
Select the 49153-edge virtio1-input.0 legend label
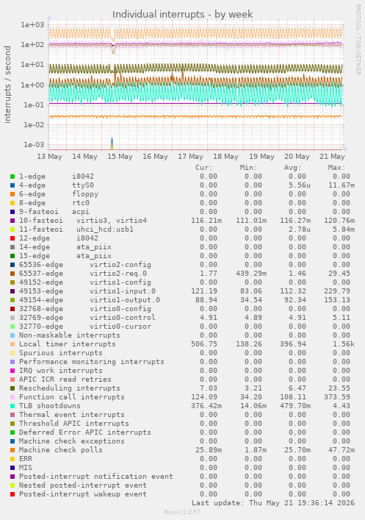(87, 291)
